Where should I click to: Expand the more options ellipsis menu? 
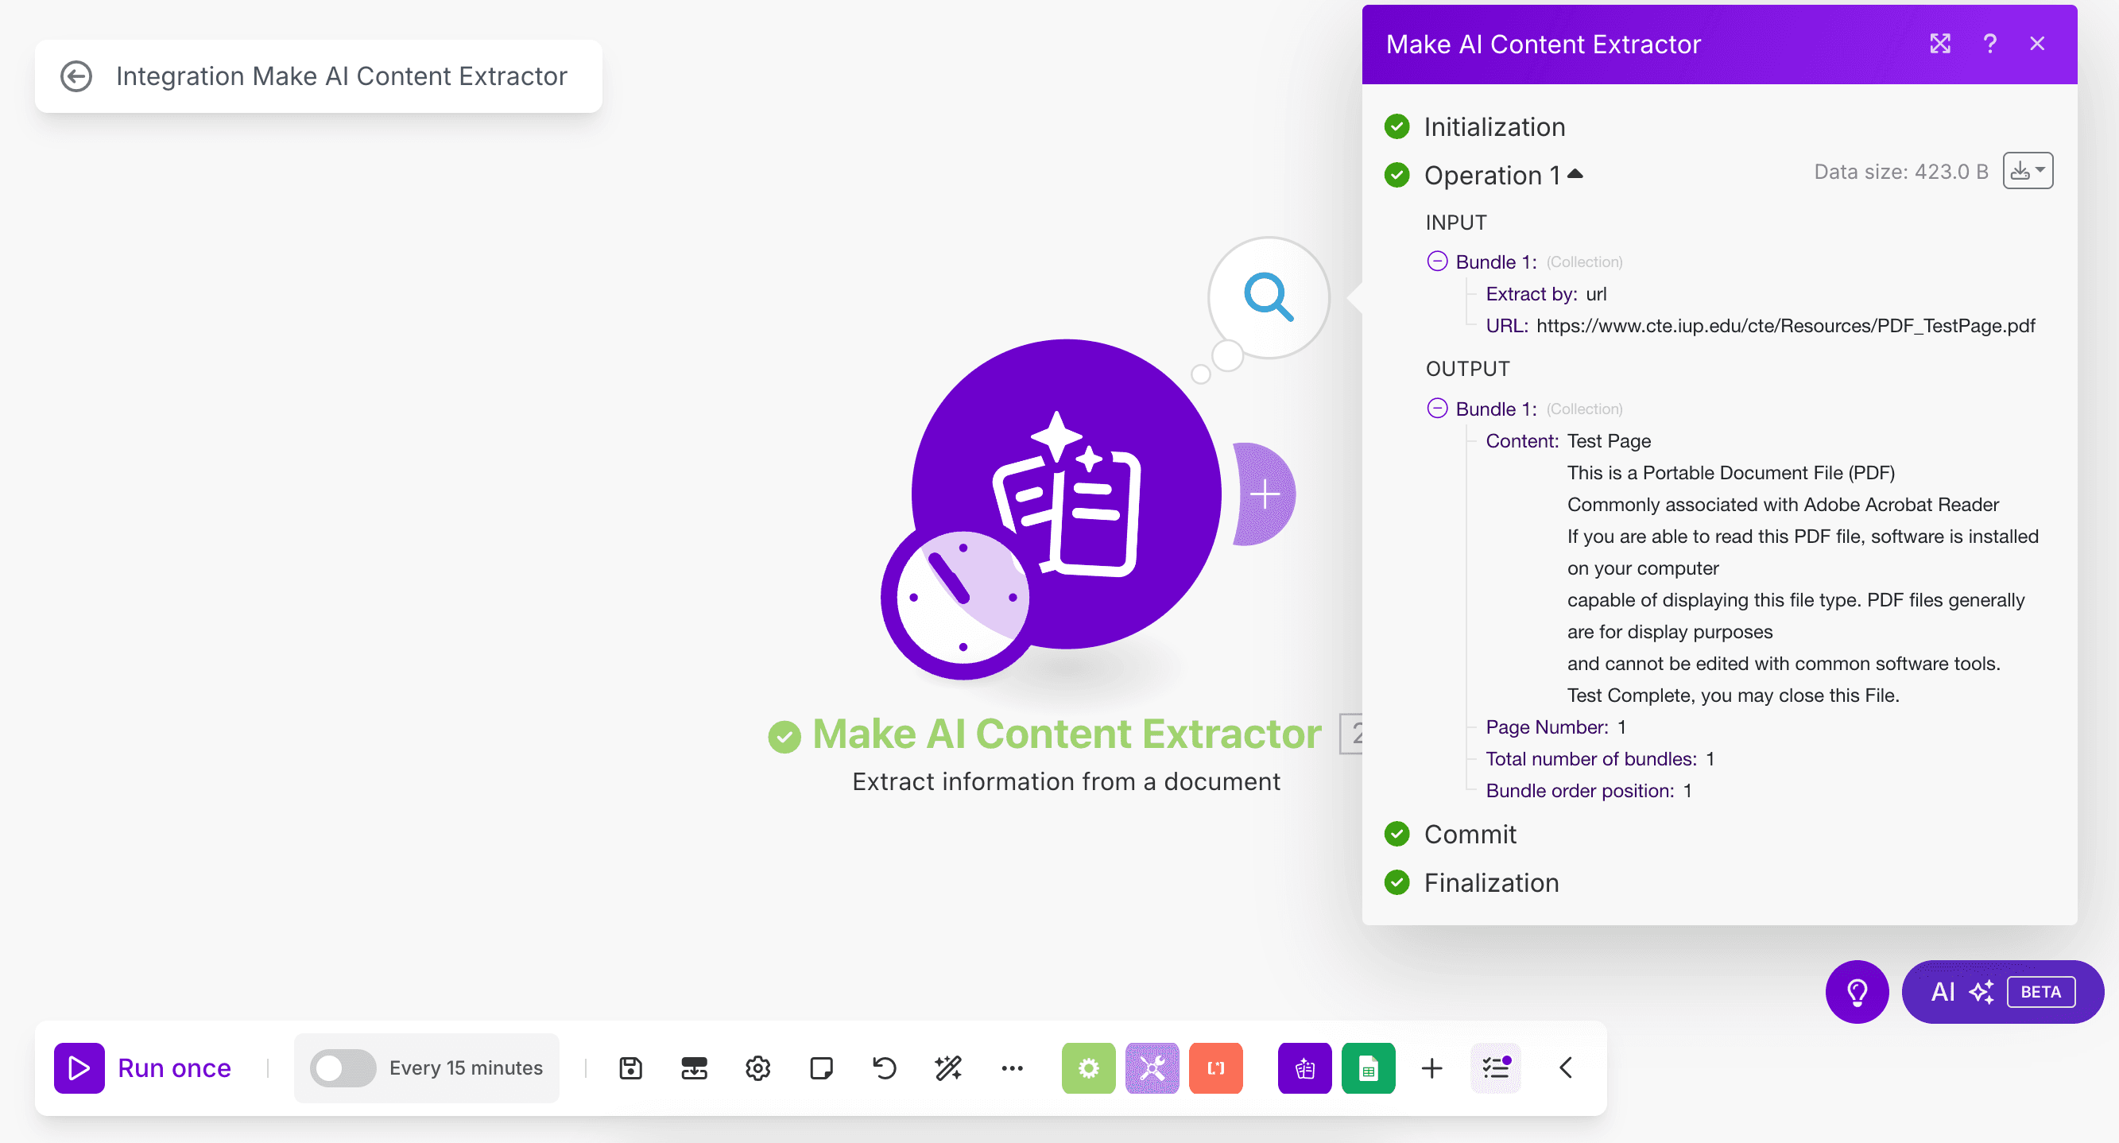pos(1011,1067)
